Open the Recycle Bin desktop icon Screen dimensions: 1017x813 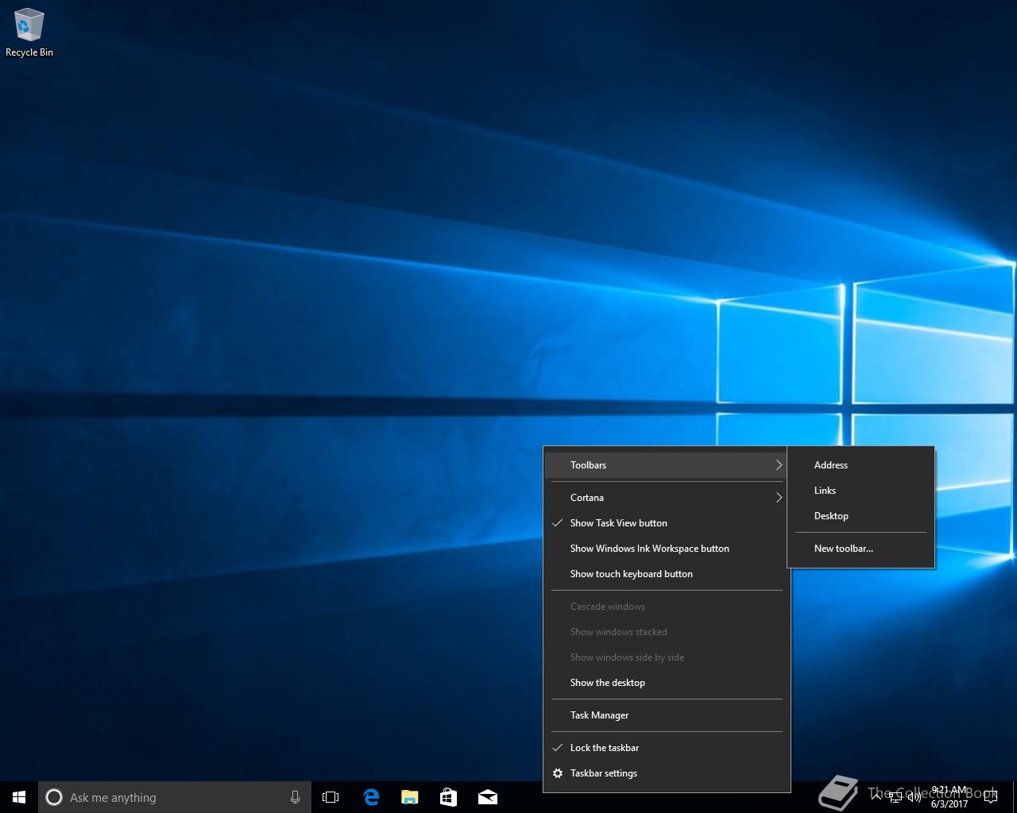point(29,33)
